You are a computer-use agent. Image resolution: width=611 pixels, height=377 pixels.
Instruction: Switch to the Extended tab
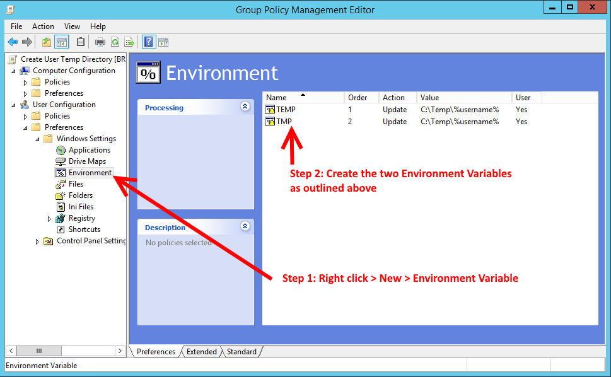(201, 352)
